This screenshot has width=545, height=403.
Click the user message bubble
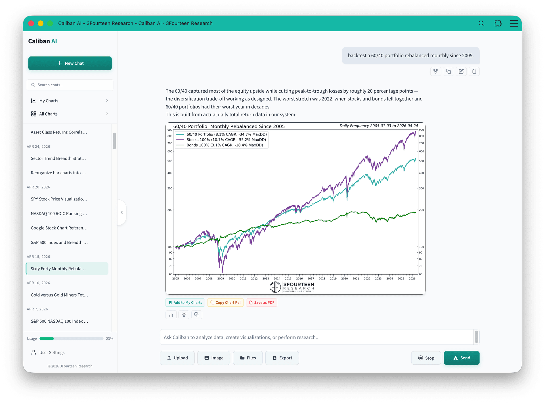click(411, 55)
